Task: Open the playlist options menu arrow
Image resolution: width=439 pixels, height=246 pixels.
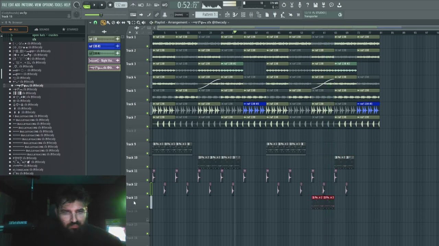Action: (x=90, y=23)
